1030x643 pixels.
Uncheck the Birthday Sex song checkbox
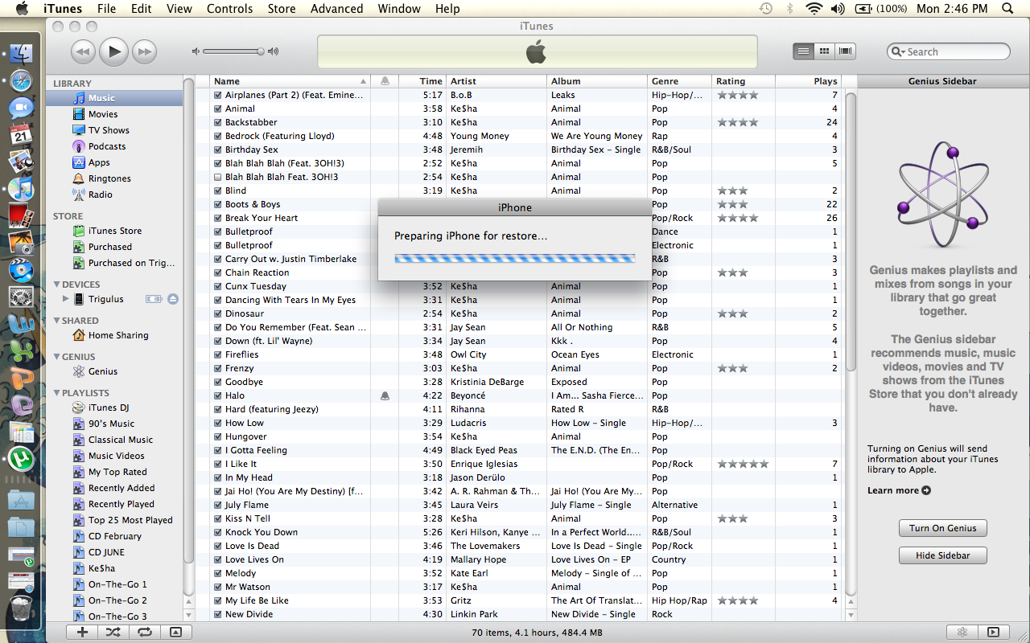pyautogui.click(x=218, y=149)
